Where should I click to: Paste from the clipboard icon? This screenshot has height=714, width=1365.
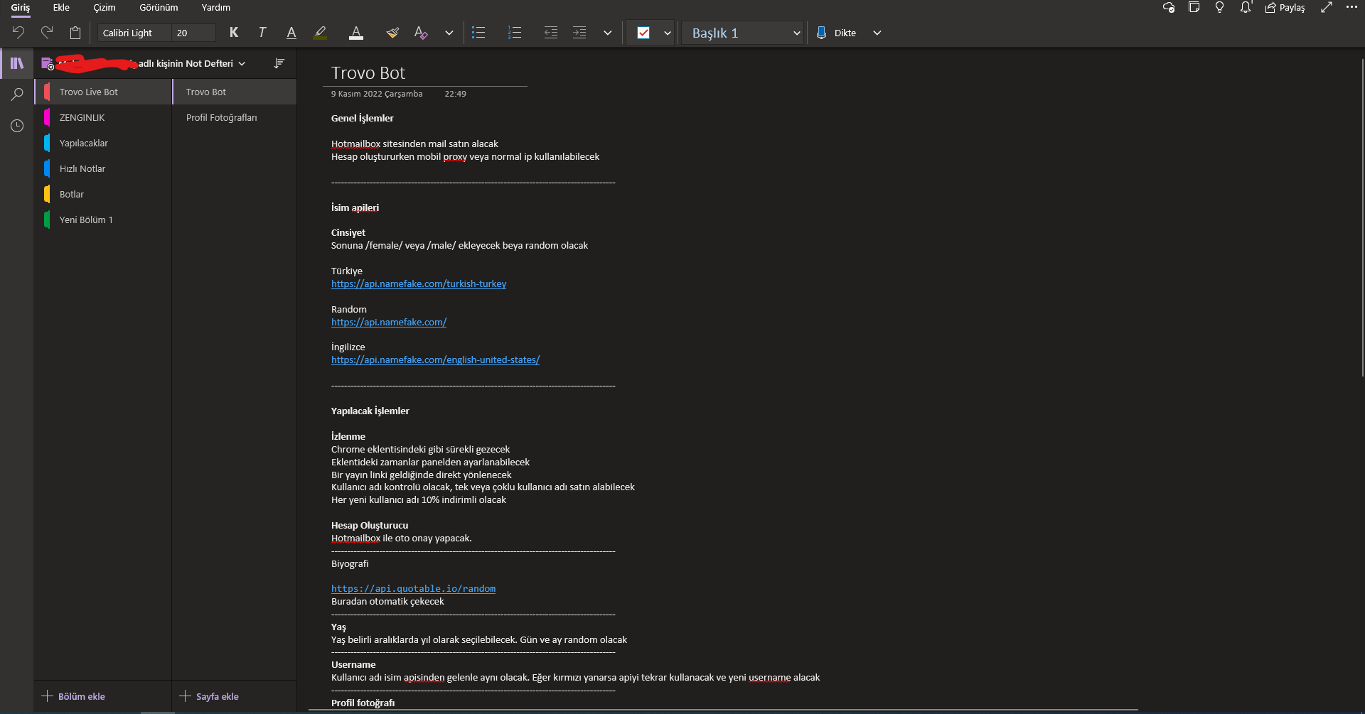pyautogui.click(x=75, y=33)
